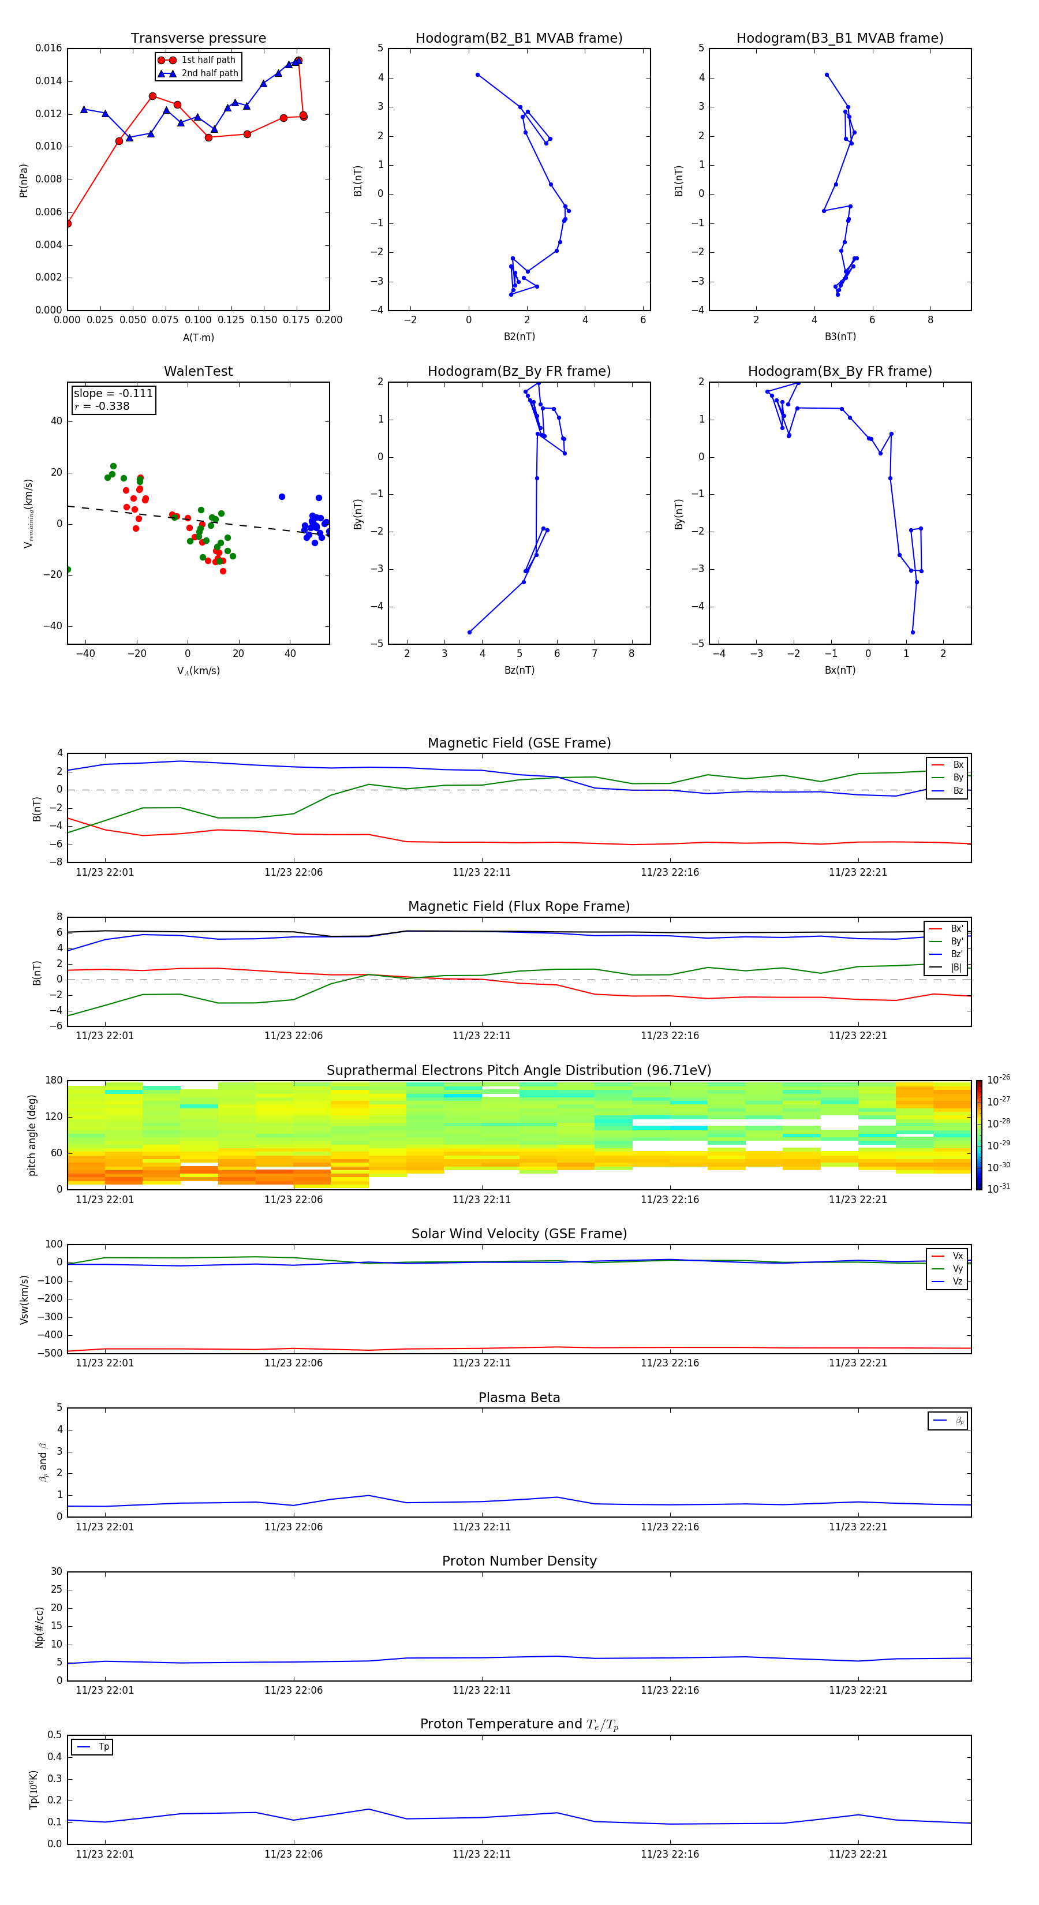
Task: Click the "pitch angle (deg)" axis label
Action: point(32,1135)
